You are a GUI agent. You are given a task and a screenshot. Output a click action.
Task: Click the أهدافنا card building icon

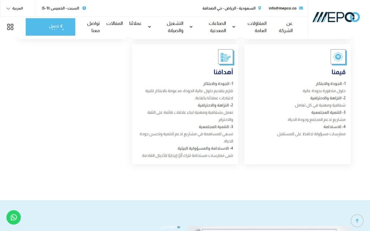pyautogui.click(x=226, y=57)
